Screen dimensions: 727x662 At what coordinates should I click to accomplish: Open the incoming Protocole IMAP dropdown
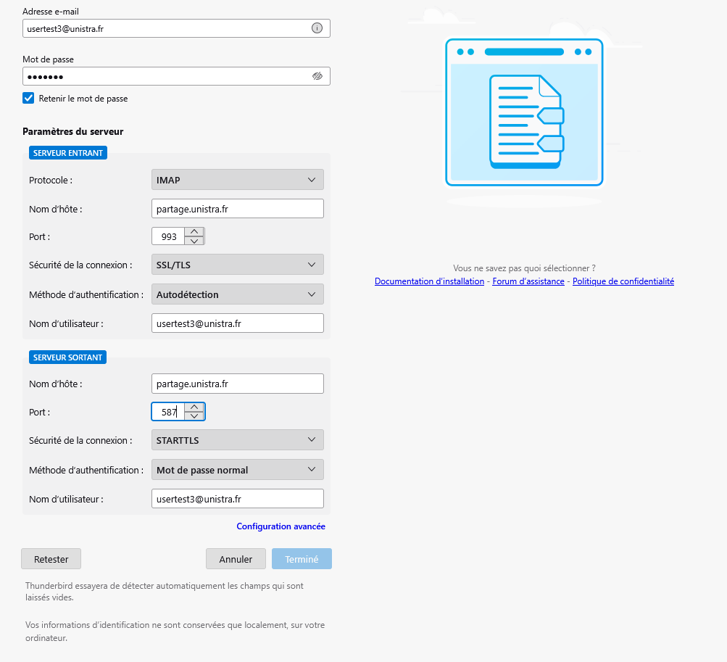coord(237,180)
